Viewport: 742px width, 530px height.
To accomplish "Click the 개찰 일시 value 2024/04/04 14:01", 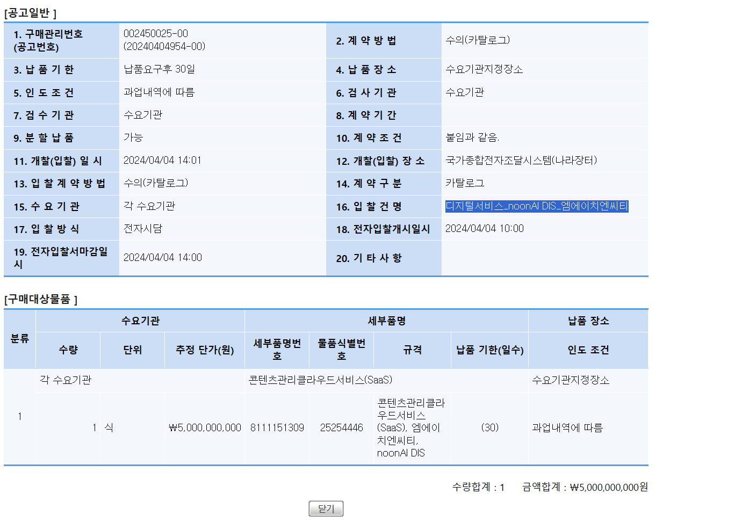I will click(x=162, y=161).
